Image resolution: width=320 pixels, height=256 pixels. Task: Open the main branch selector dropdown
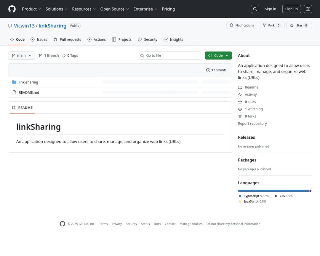click(x=21, y=55)
